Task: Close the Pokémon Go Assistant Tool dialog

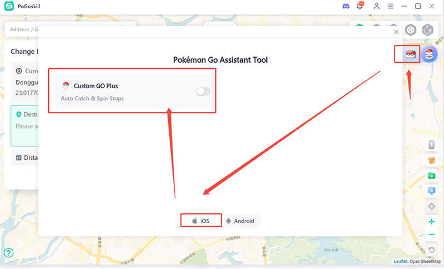Action: (x=396, y=32)
